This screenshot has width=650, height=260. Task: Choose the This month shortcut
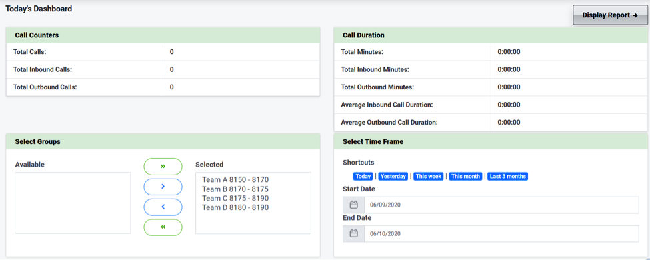465,176
